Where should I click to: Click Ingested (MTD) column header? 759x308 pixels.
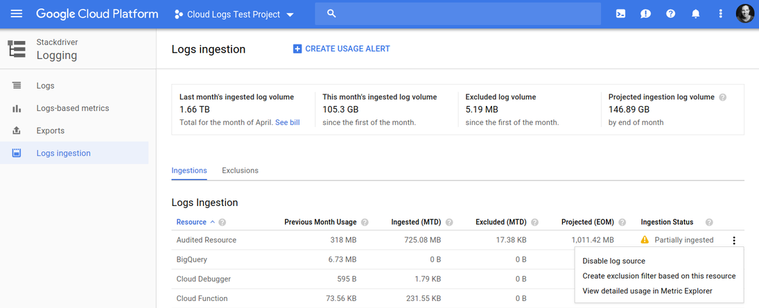[x=416, y=222]
